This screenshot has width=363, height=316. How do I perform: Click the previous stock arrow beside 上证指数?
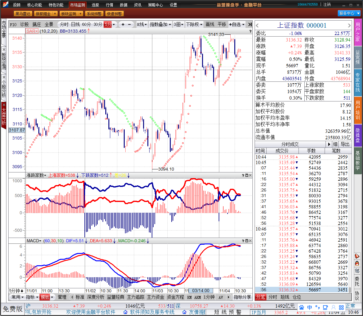[x=257, y=26]
